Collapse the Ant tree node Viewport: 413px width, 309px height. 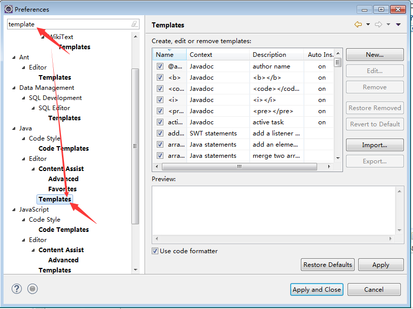14,57
